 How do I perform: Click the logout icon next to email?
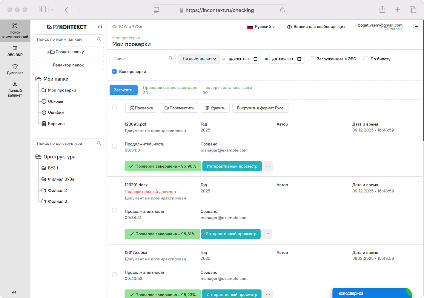point(415,27)
